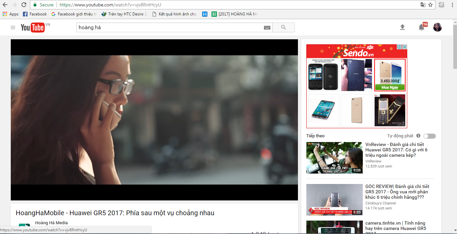Open the Apps bookmarks shortcut
The width and height of the screenshot is (457, 234).
pyautogui.click(x=10, y=14)
